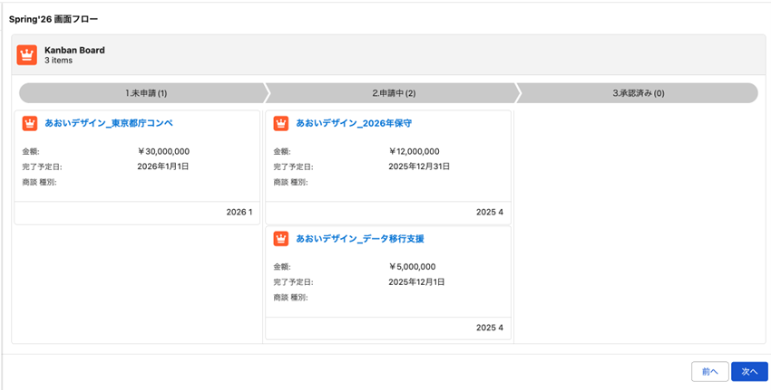The height and width of the screenshot is (390, 771).
Task: Click the ¥5,000,000 amount on データ移行支援 card
Action: (412, 267)
